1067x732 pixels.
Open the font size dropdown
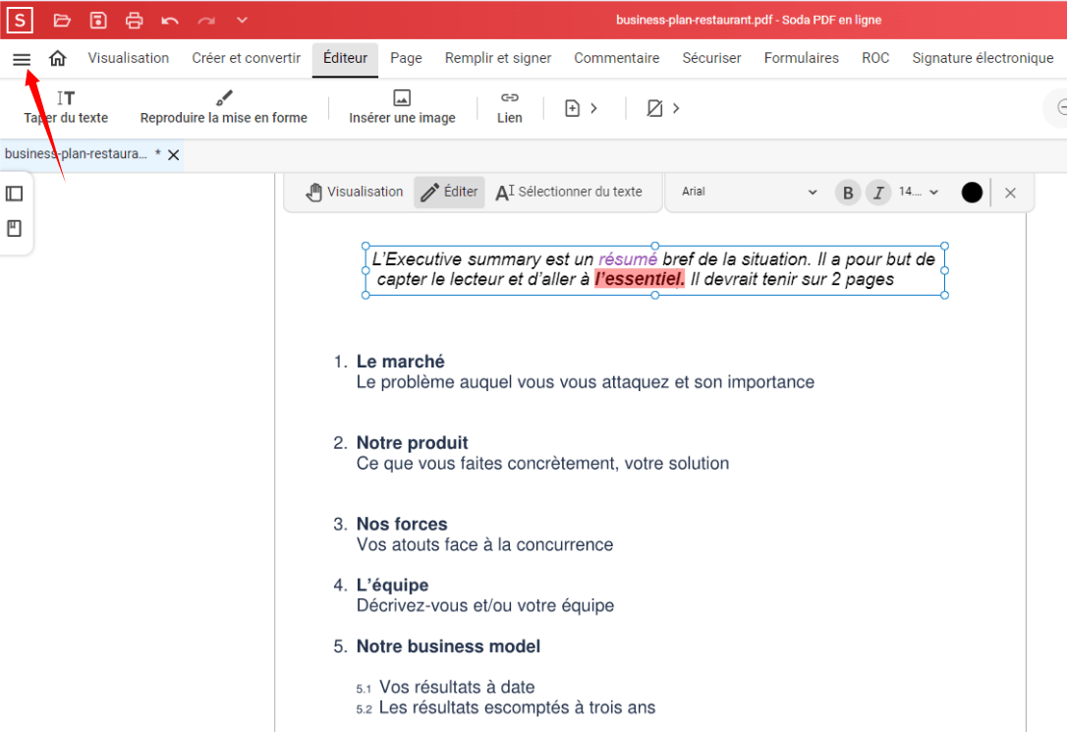click(x=919, y=192)
